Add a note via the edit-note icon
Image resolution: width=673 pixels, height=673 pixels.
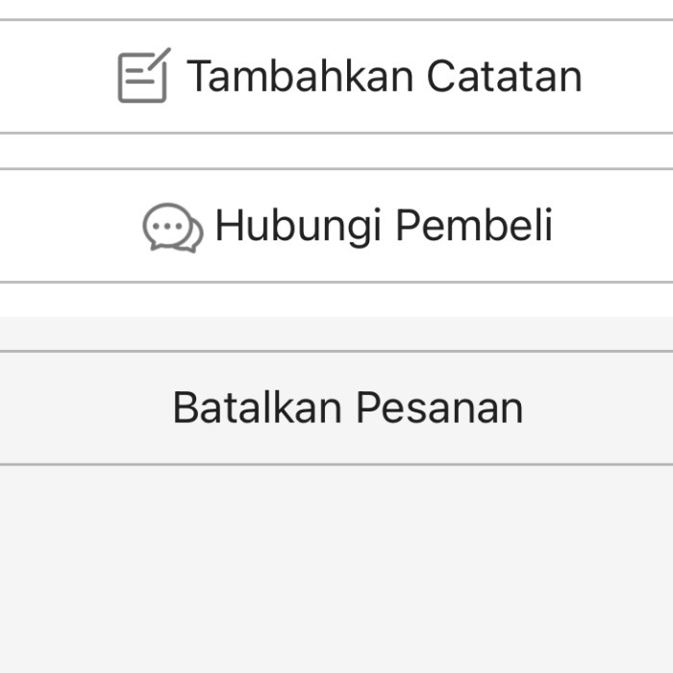coord(143,76)
